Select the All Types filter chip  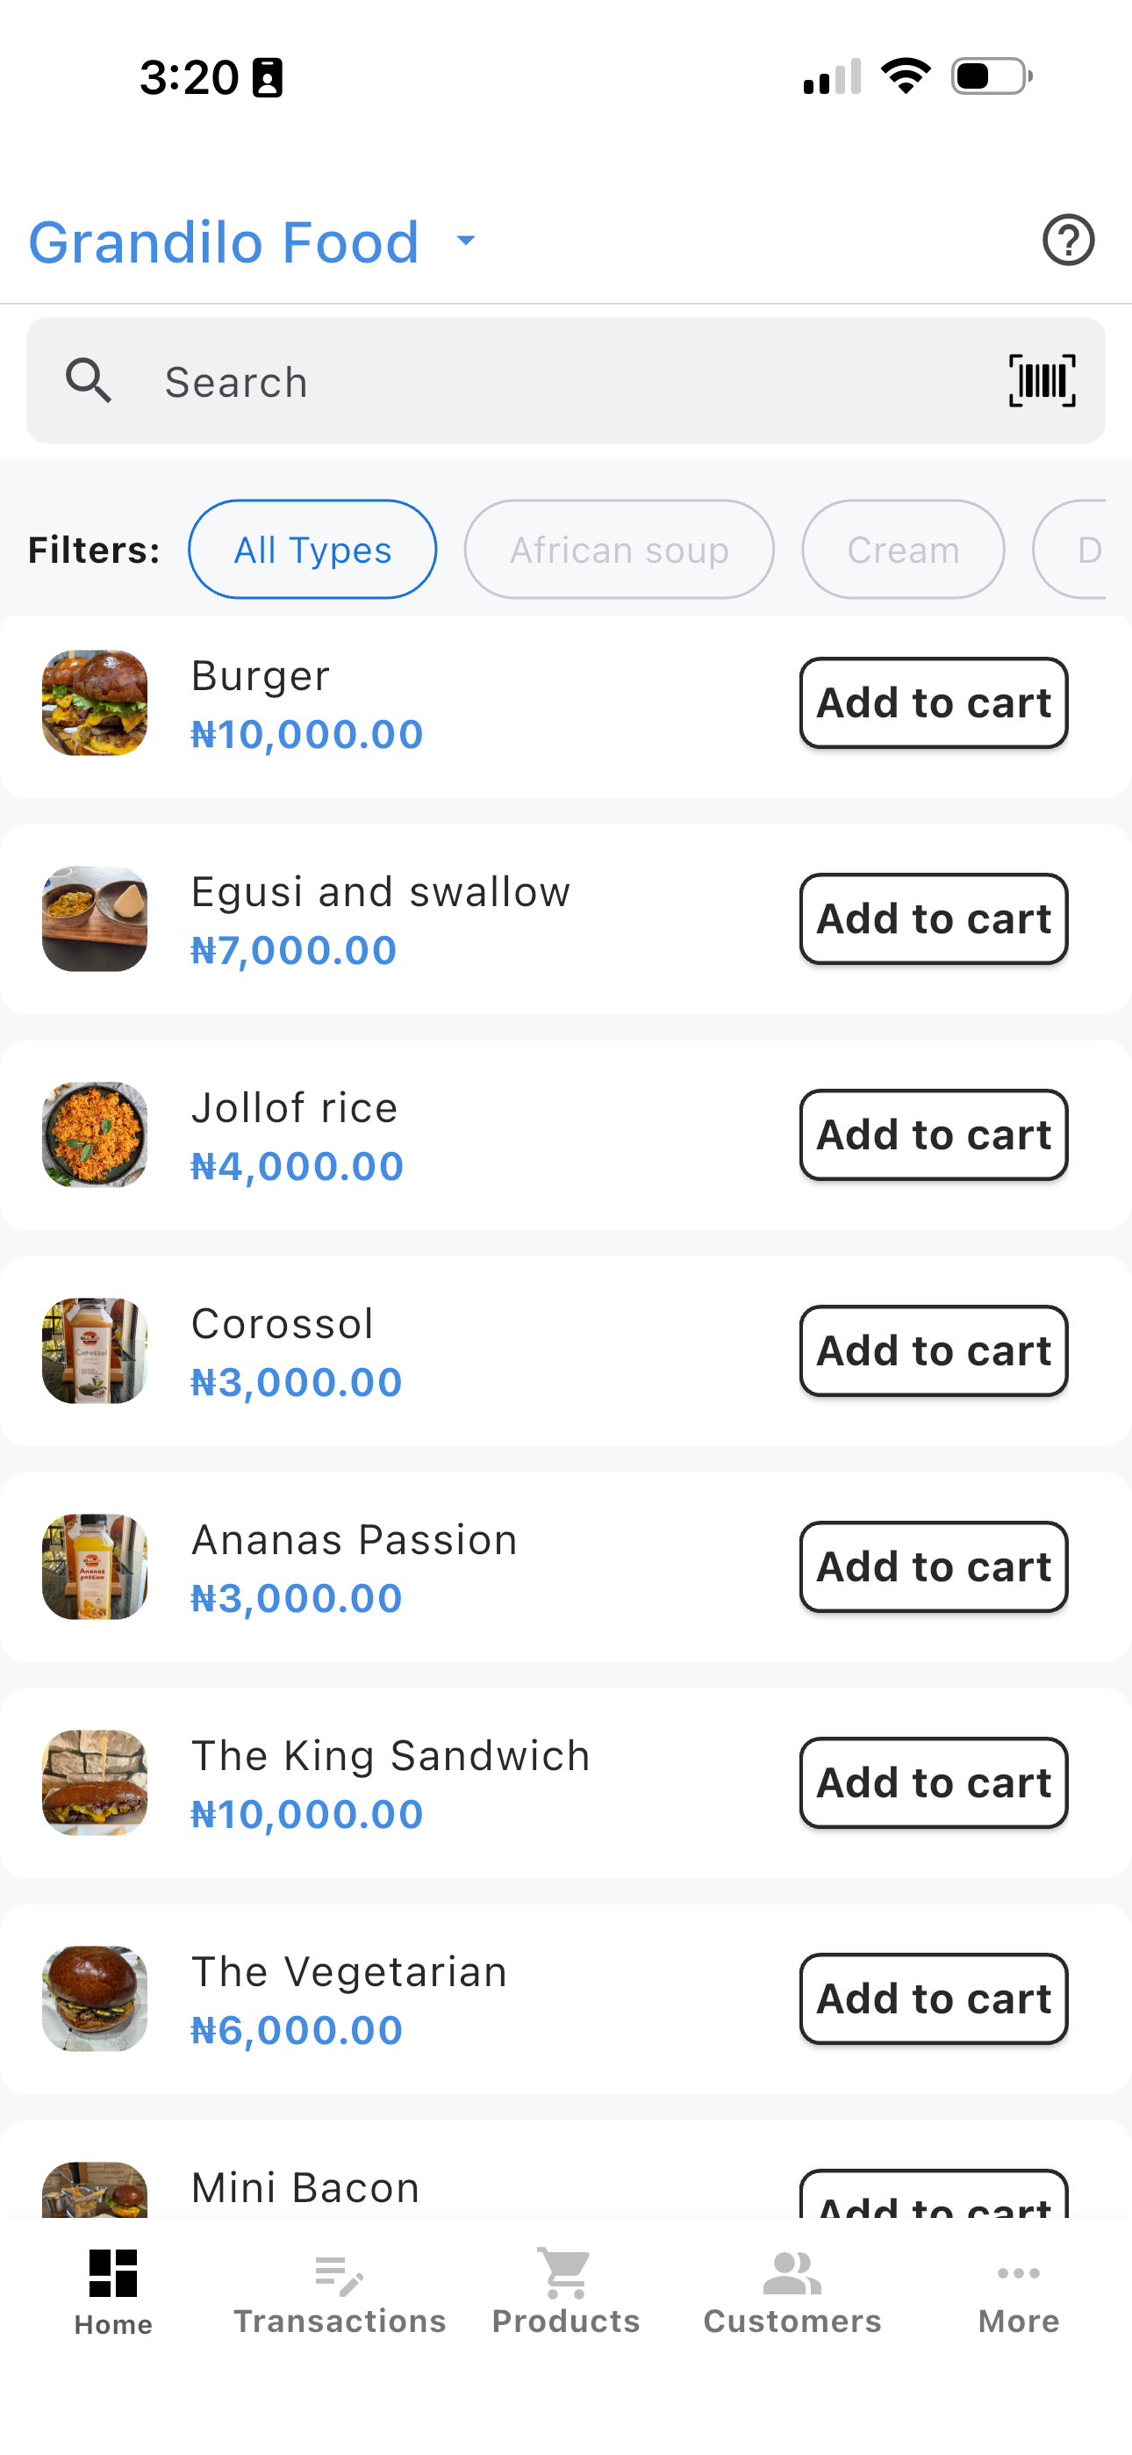(x=312, y=550)
